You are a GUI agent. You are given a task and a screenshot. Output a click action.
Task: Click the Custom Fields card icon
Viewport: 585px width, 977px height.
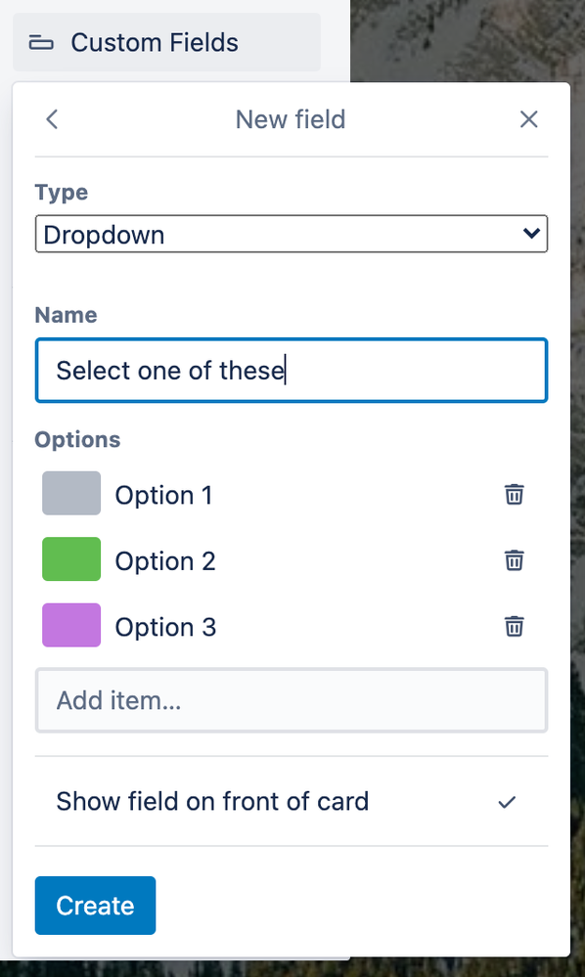(41, 42)
